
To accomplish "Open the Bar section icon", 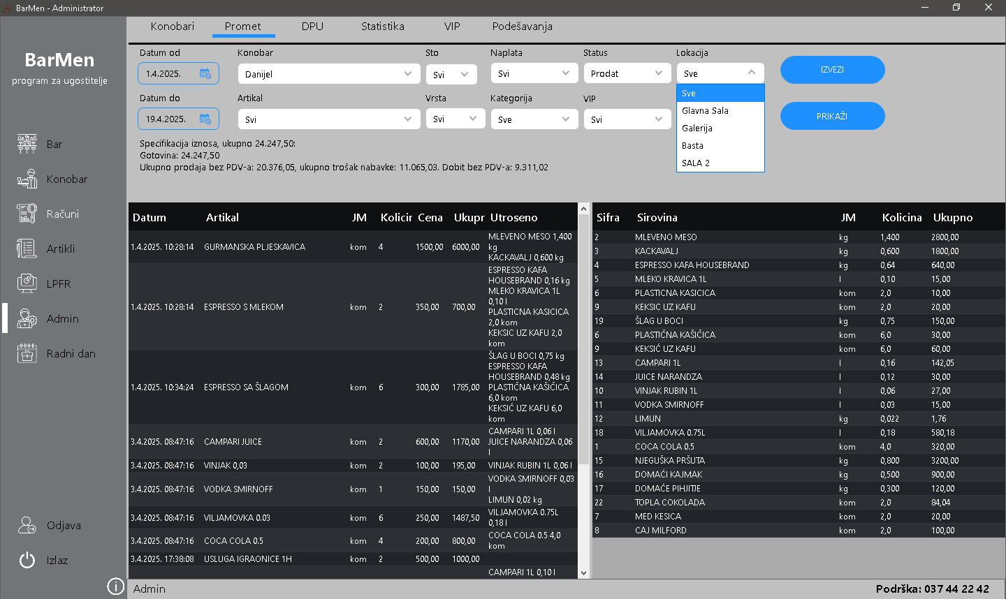I will point(27,144).
